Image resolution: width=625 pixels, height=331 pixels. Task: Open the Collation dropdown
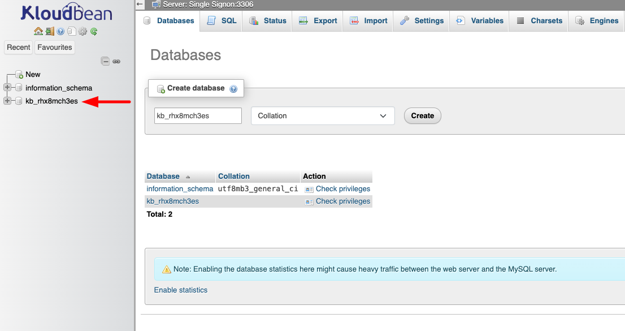point(322,115)
